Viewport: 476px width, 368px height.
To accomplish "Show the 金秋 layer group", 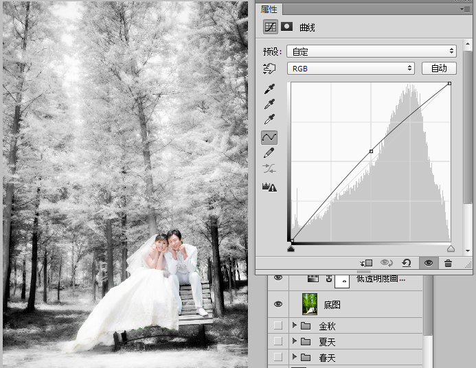I will click(278, 325).
